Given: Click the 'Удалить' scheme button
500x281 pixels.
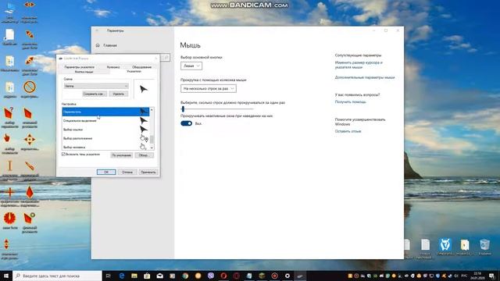Looking at the screenshot, I should [118, 94].
